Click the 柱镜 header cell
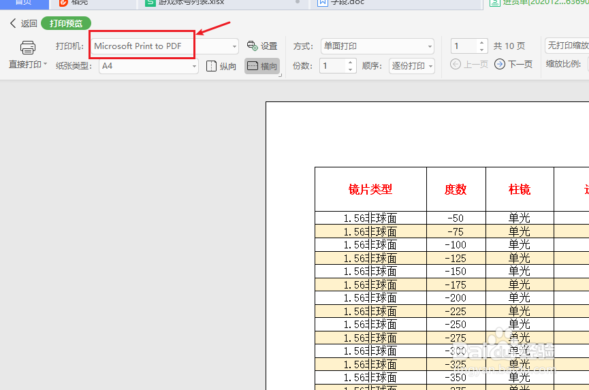The width and height of the screenshot is (589, 390). 520,190
